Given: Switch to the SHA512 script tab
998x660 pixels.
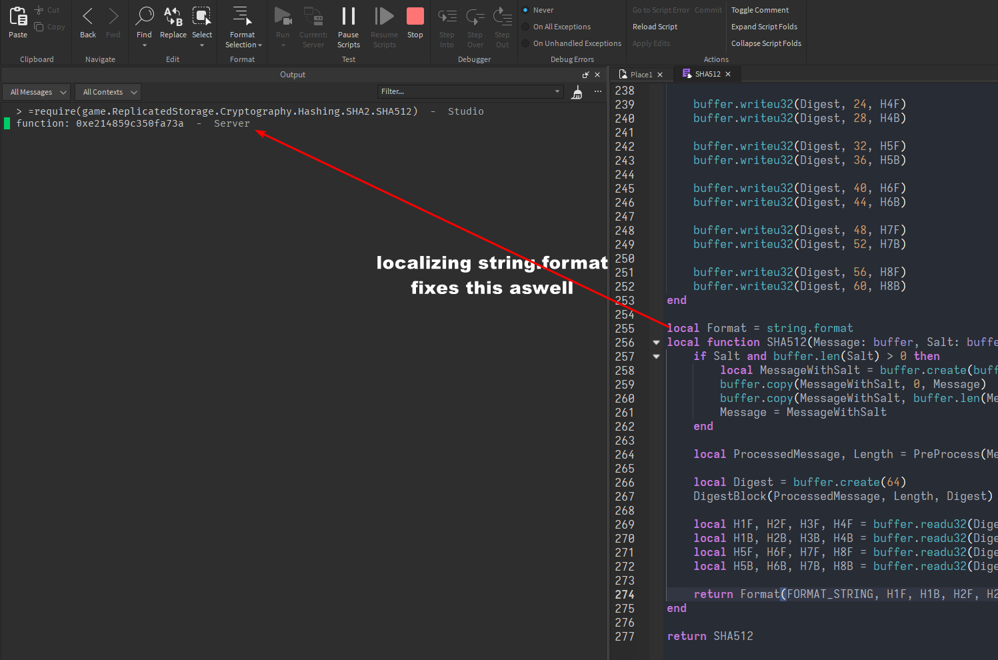Looking at the screenshot, I should point(705,74).
